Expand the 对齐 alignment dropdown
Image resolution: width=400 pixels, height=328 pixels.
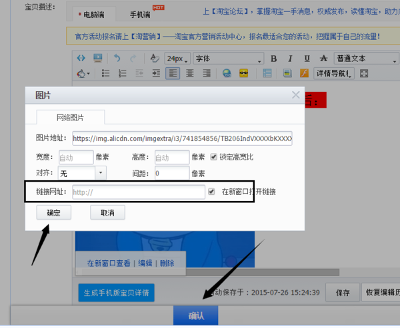point(100,173)
